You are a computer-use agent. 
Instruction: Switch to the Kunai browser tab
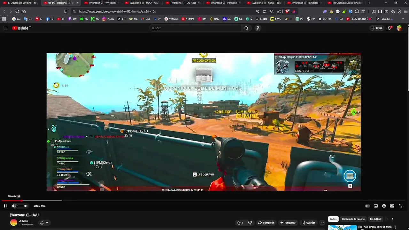(263, 3)
